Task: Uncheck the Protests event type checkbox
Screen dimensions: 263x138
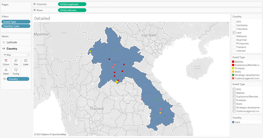Action: tap(234, 100)
